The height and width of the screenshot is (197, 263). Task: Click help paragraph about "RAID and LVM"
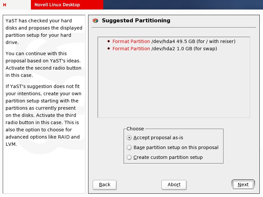click(x=44, y=115)
